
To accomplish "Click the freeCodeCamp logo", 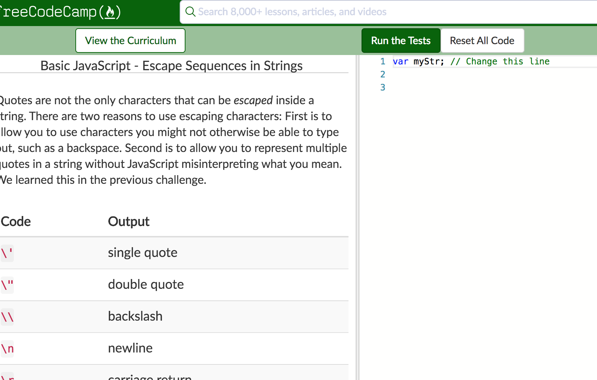I will pos(60,12).
